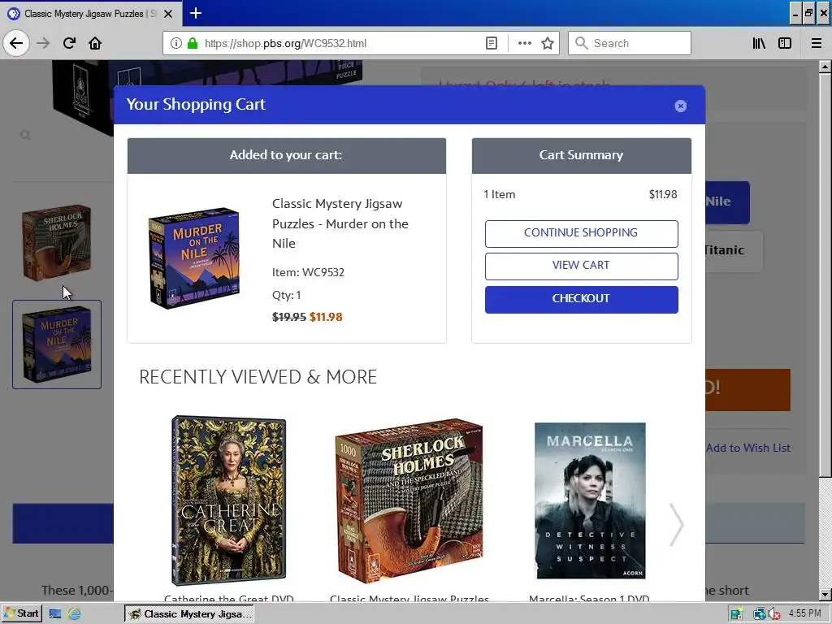Proceed to Checkout

pyautogui.click(x=581, y=299)
